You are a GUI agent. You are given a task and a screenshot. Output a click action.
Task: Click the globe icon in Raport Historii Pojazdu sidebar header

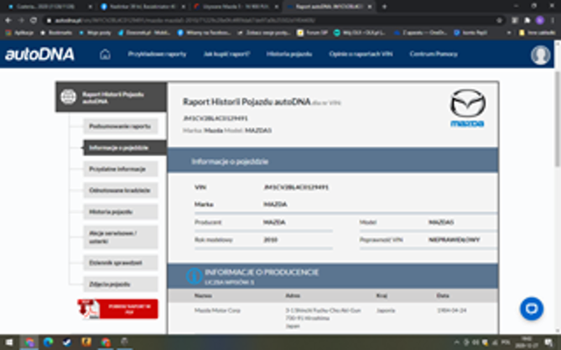tap(68, 97)
